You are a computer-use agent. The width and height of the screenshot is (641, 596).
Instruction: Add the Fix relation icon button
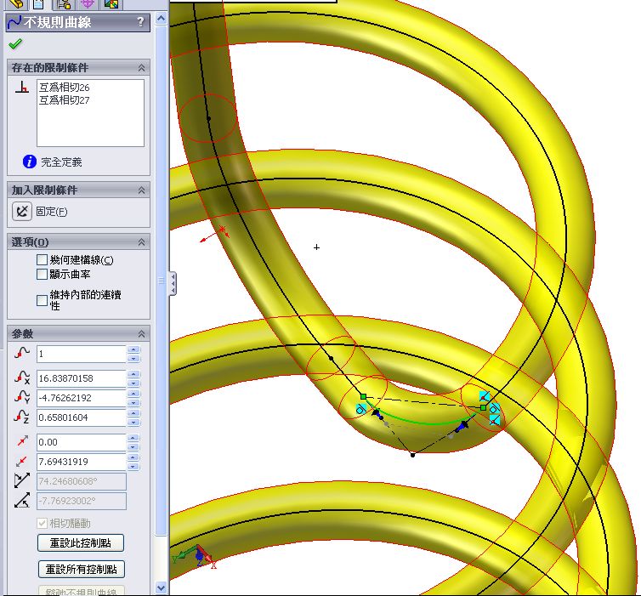click(21, 212)
